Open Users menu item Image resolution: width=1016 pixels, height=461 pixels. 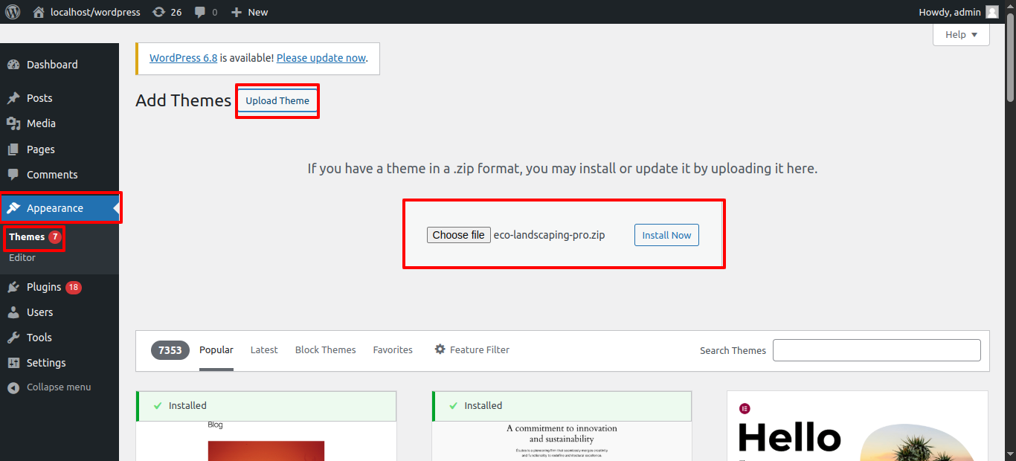[x=60, y=312]
